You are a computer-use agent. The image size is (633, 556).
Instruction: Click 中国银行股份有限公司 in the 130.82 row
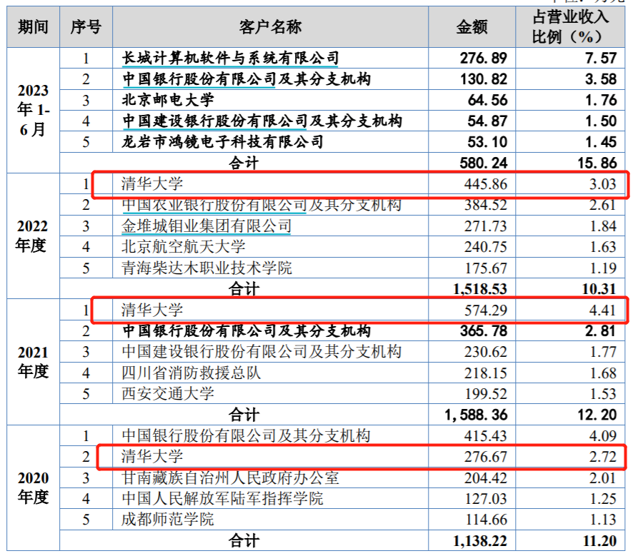tap(199, 79)
